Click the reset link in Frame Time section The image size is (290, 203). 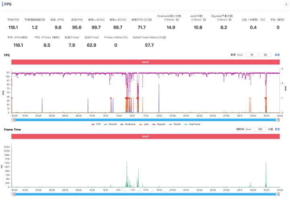pyautogui.click(x=277, y=130)
